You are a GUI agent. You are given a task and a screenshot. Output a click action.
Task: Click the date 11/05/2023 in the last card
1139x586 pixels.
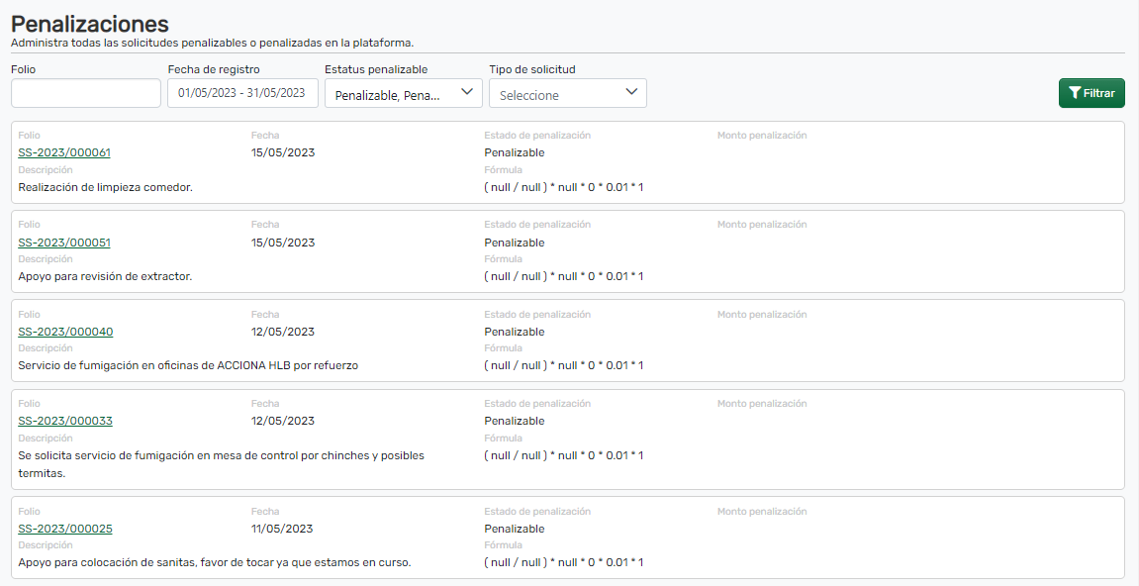282,529
